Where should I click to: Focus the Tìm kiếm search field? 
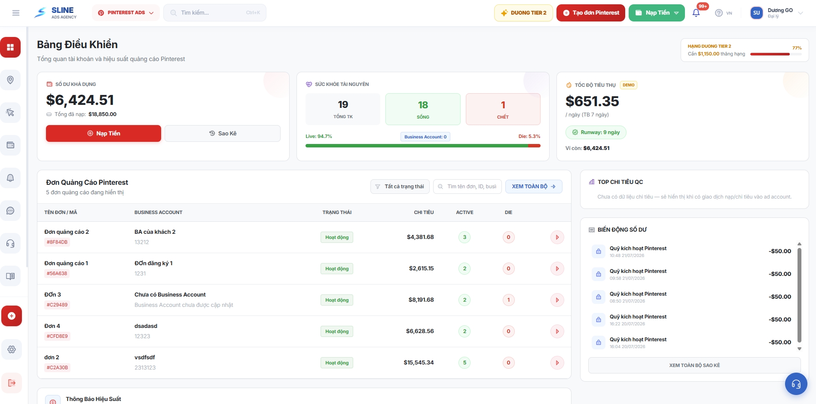tap(215, 13)
